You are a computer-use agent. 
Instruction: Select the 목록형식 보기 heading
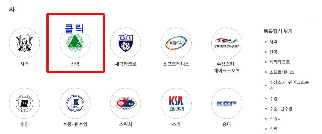[x=278, y=31]
